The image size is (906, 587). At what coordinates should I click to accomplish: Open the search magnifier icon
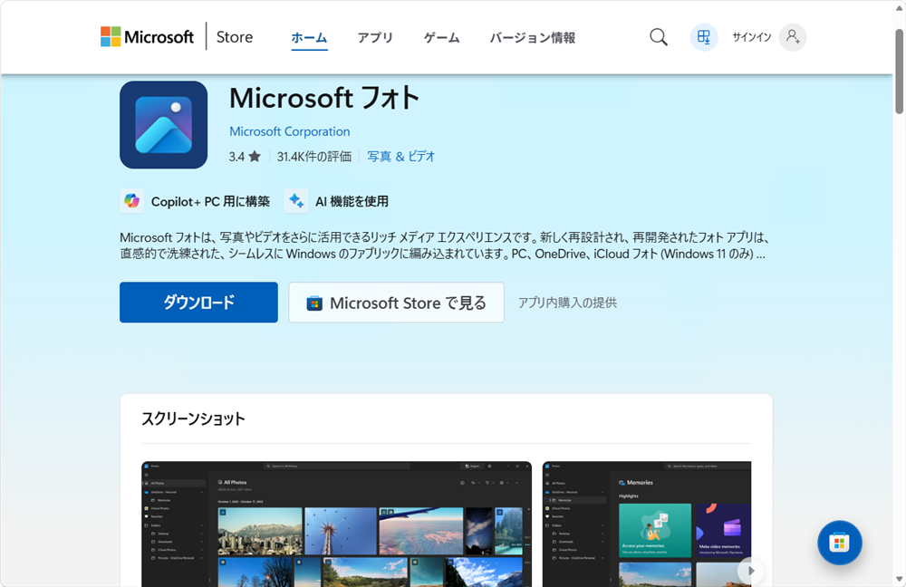click(658, 37)
